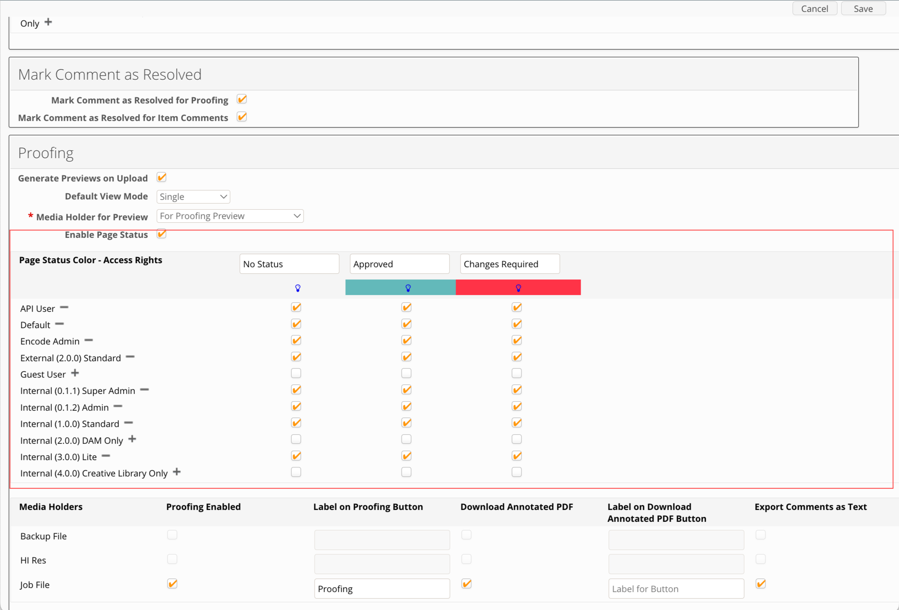Screen dimensions: 899x610
Task: Enable Proofing for Backup File
Action: (x=172, y=535)
